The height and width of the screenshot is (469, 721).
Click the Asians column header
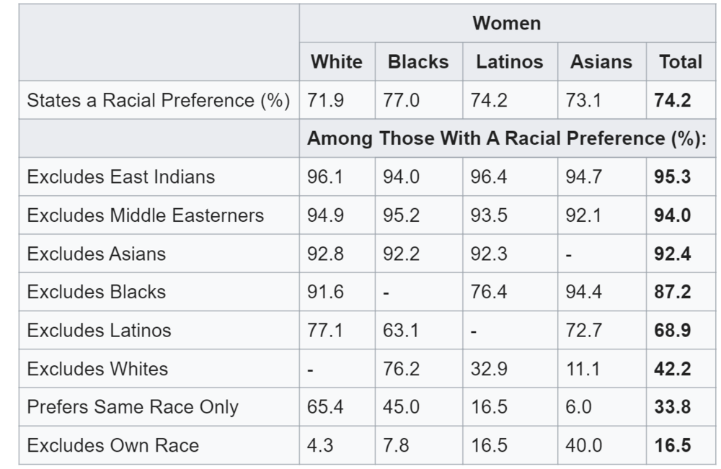click(x=601, y=62)
